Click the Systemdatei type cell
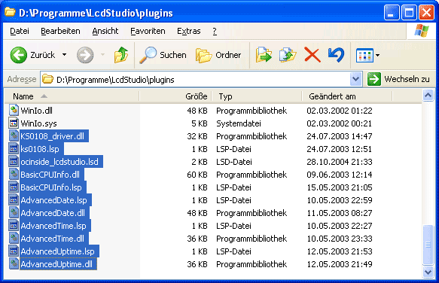 tap(239, 123)
